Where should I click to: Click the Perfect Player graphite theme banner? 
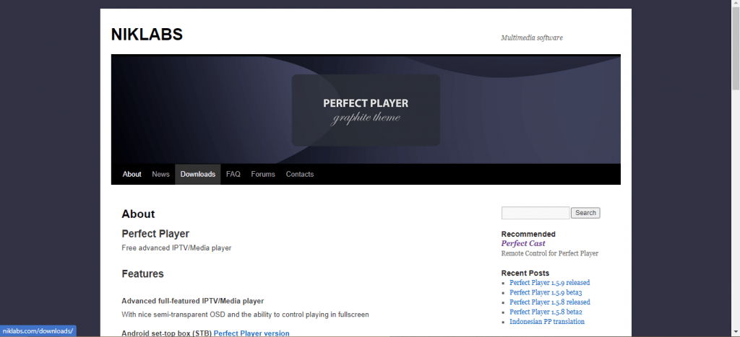pos(366,110)
